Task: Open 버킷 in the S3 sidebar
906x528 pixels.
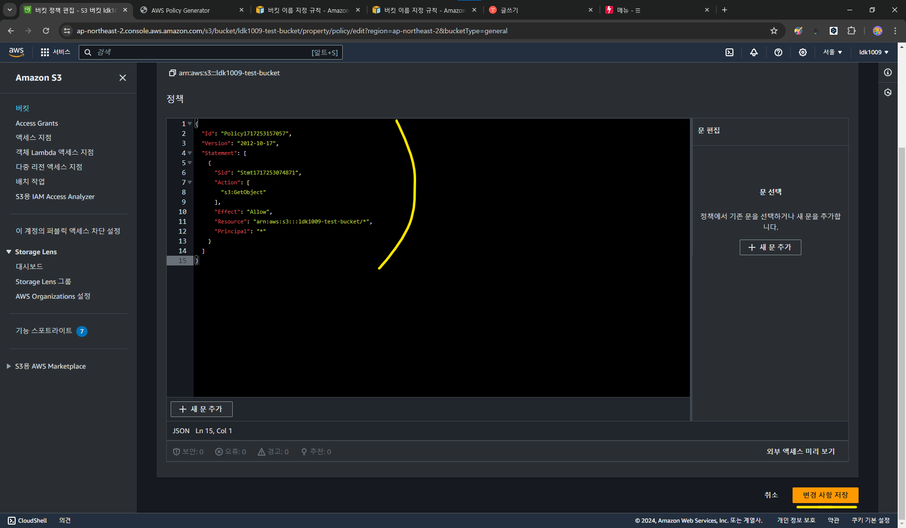Action: (22, 108)
